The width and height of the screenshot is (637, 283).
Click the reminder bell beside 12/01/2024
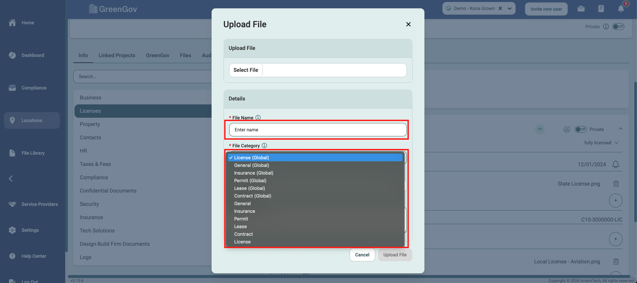pyautogui.click(x=615, y=164)
